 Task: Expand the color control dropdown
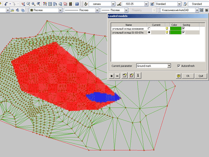coord(60,10)
